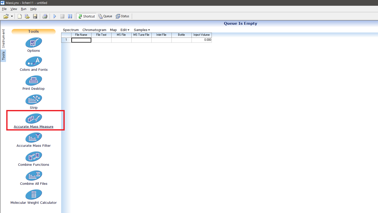Expand the Samples dropdown menu
Screen dimensions: 378x213
coord(142,30)
